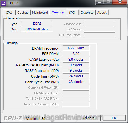Open the Caches tab
128x123 pixels.
click(x=23, y=13)
